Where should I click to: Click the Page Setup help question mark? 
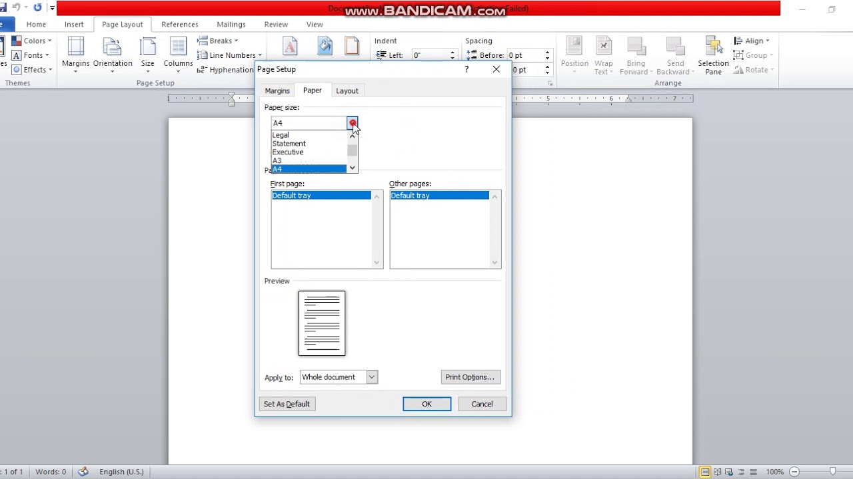(x=466, y=69)
